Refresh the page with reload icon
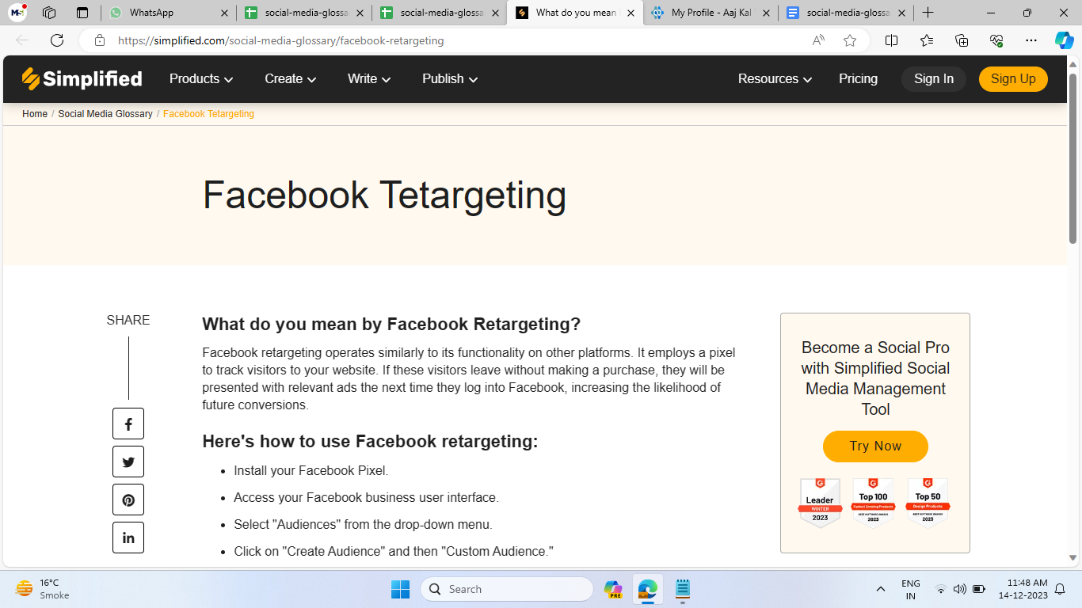 click(x=57, y=40)
